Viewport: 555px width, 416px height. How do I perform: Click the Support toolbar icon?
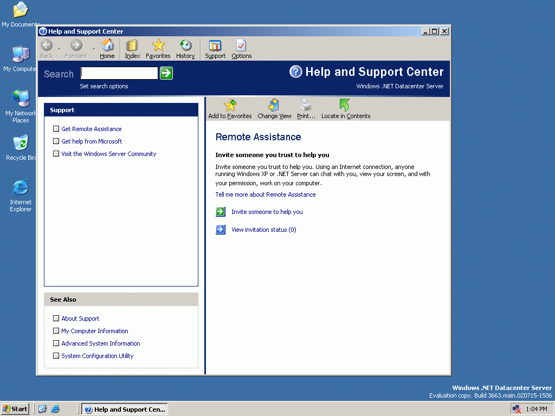[x=215, y=46]
